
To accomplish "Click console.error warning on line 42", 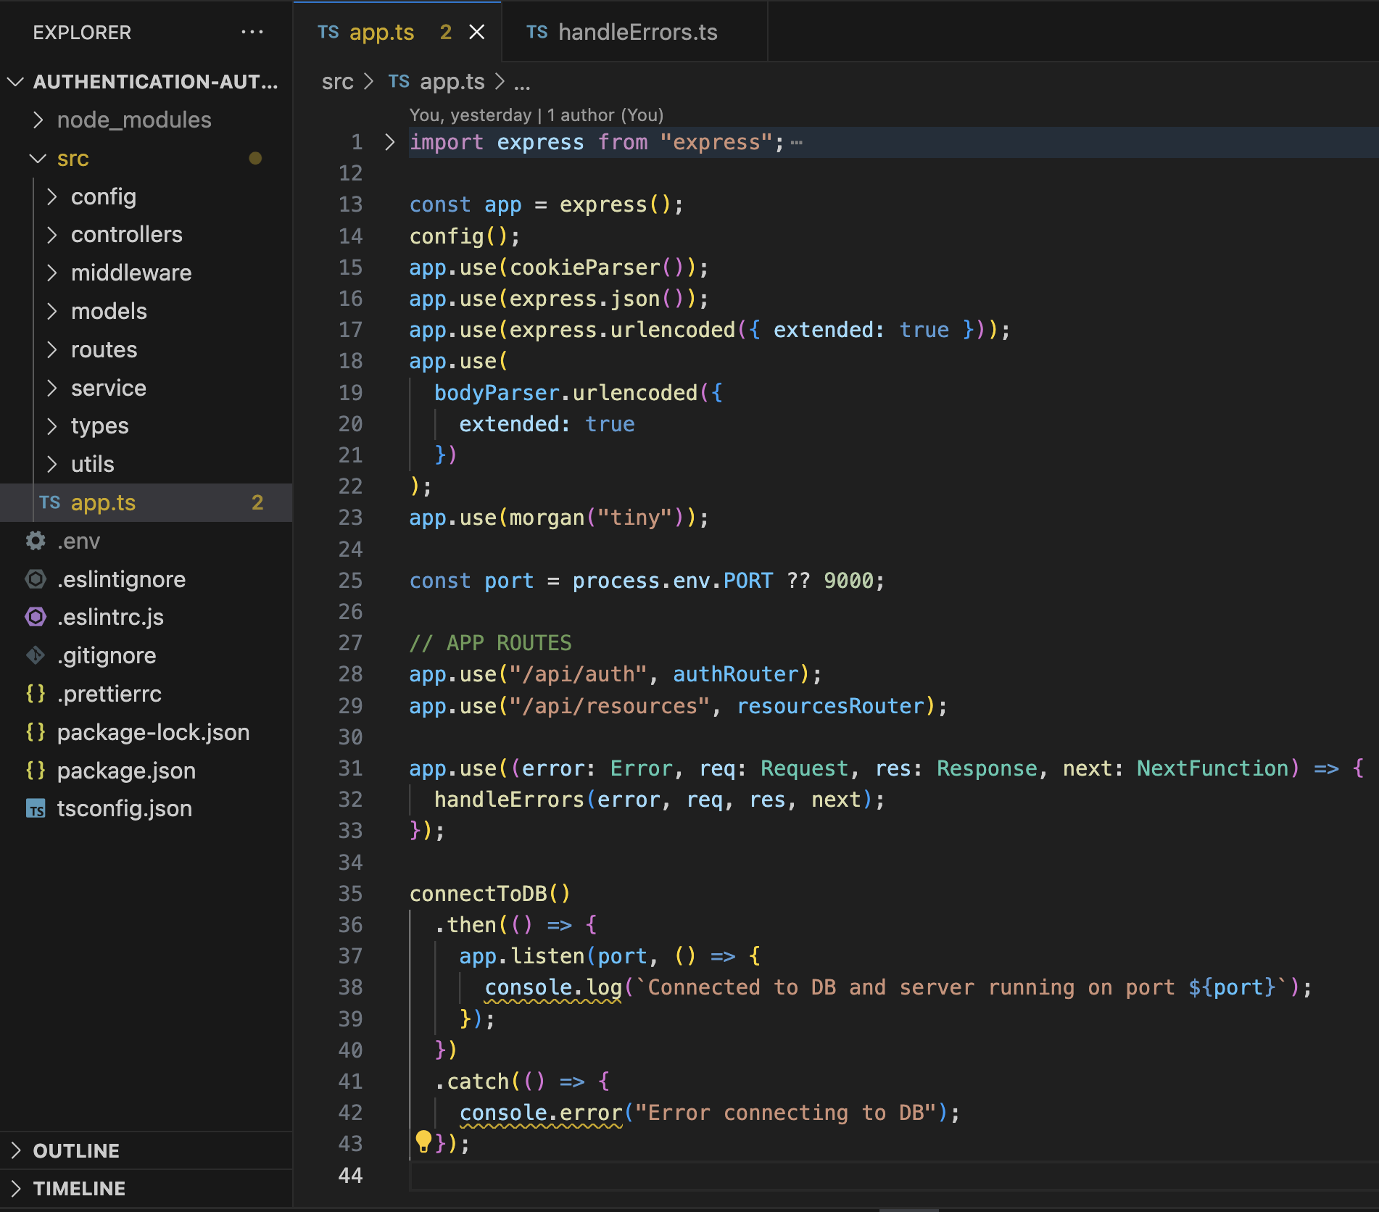I will pyautogui.click(x=541, y=1113).
